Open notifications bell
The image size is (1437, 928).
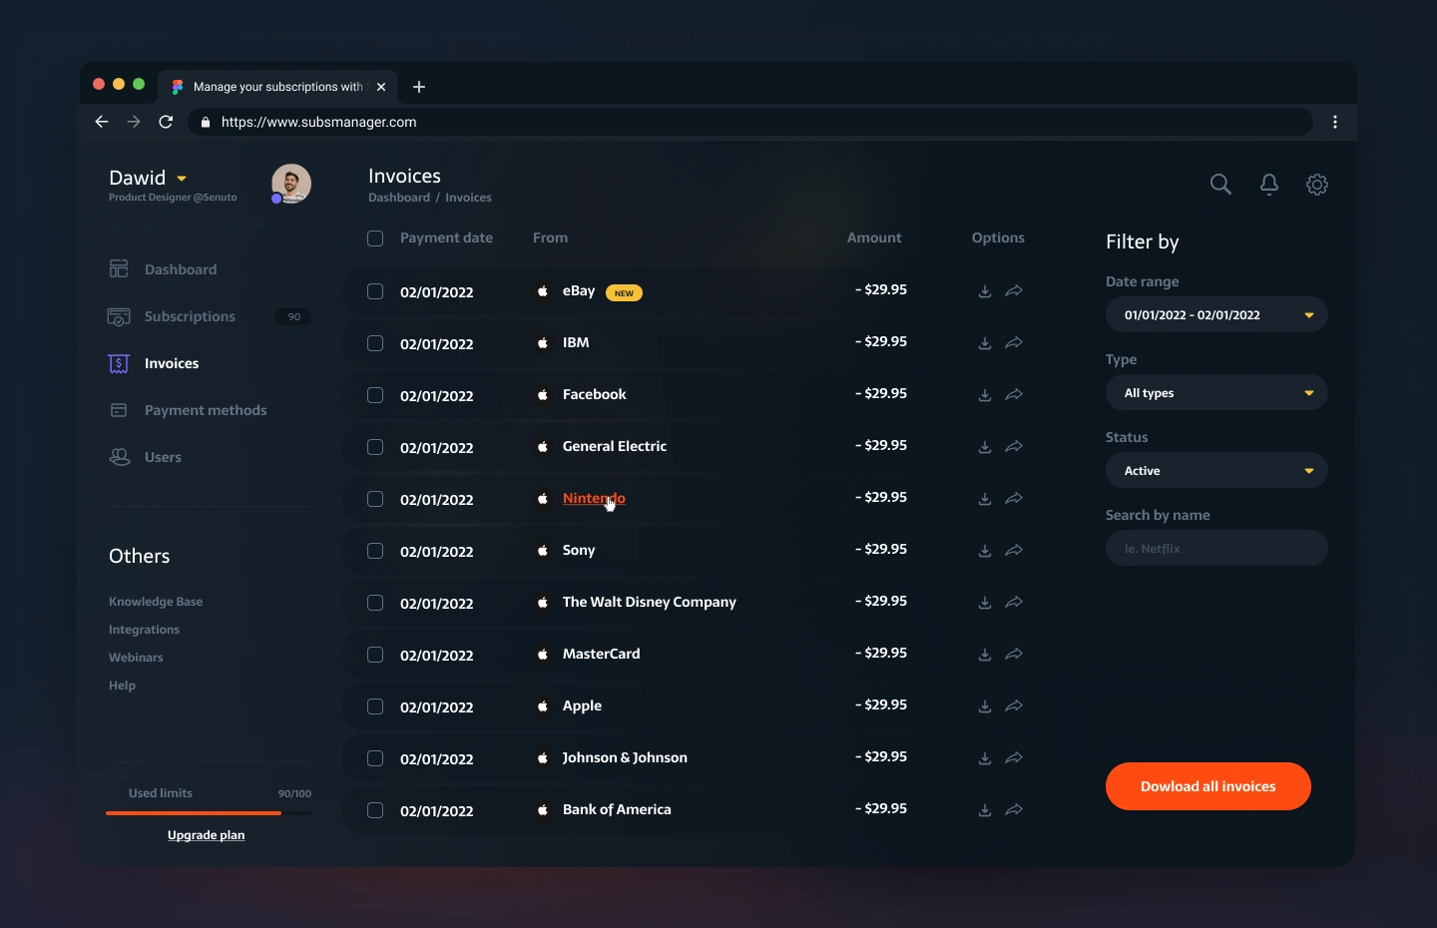(x=1269, y=185)
